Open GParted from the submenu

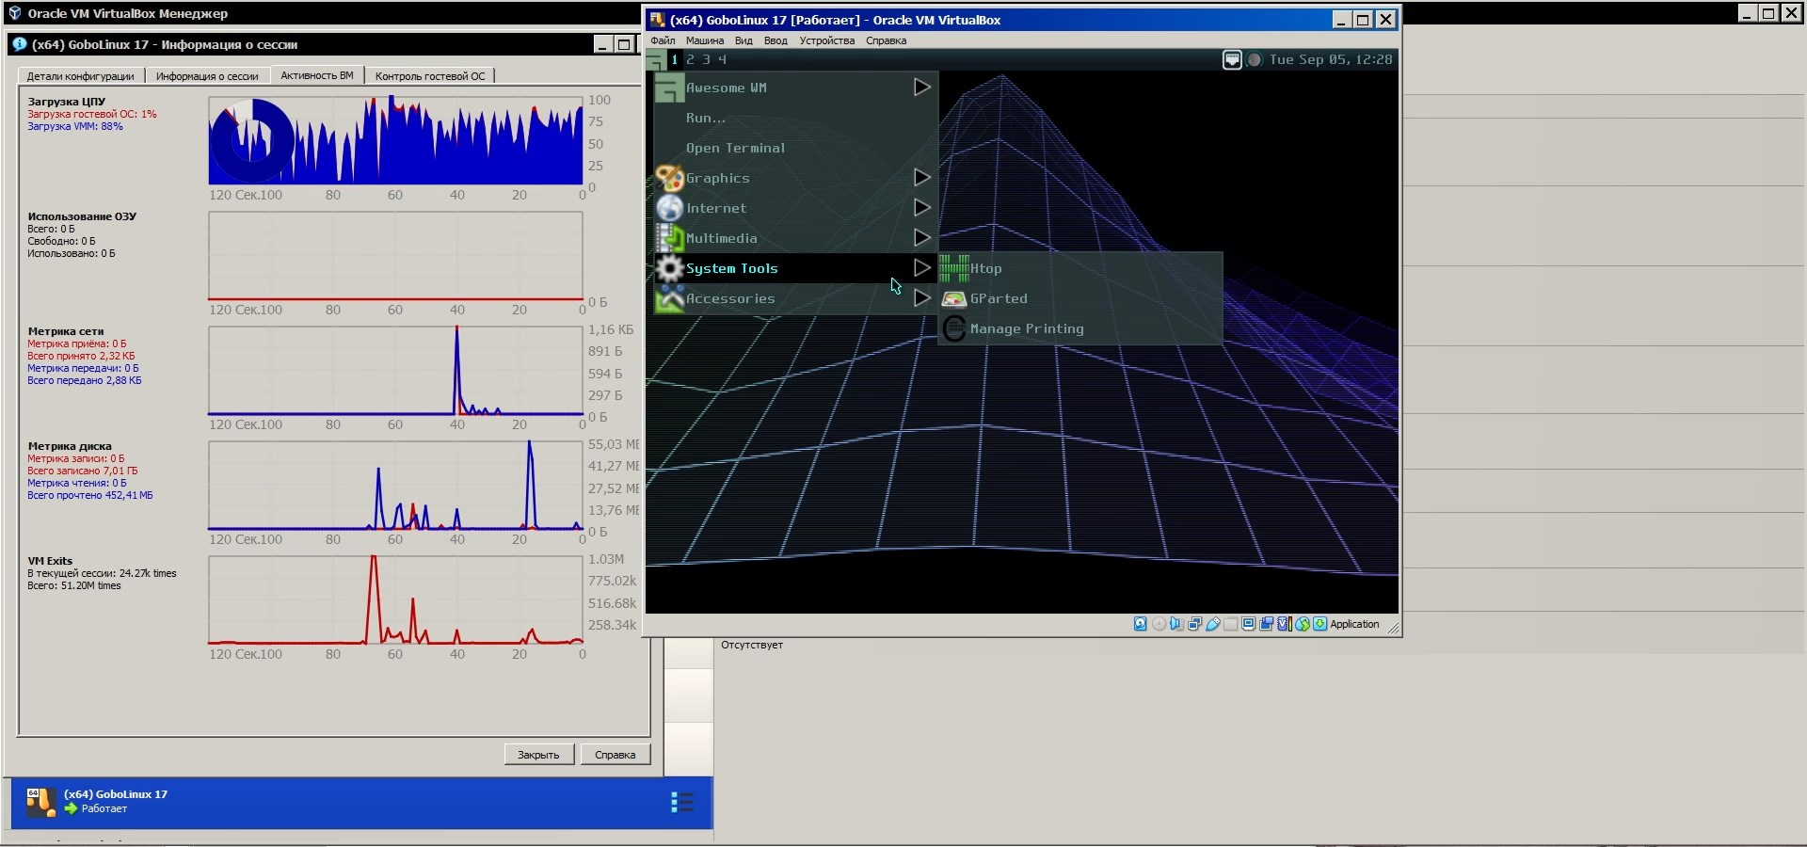998,298
